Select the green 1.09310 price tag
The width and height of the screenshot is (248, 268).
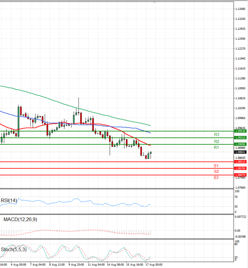(240, 138)
